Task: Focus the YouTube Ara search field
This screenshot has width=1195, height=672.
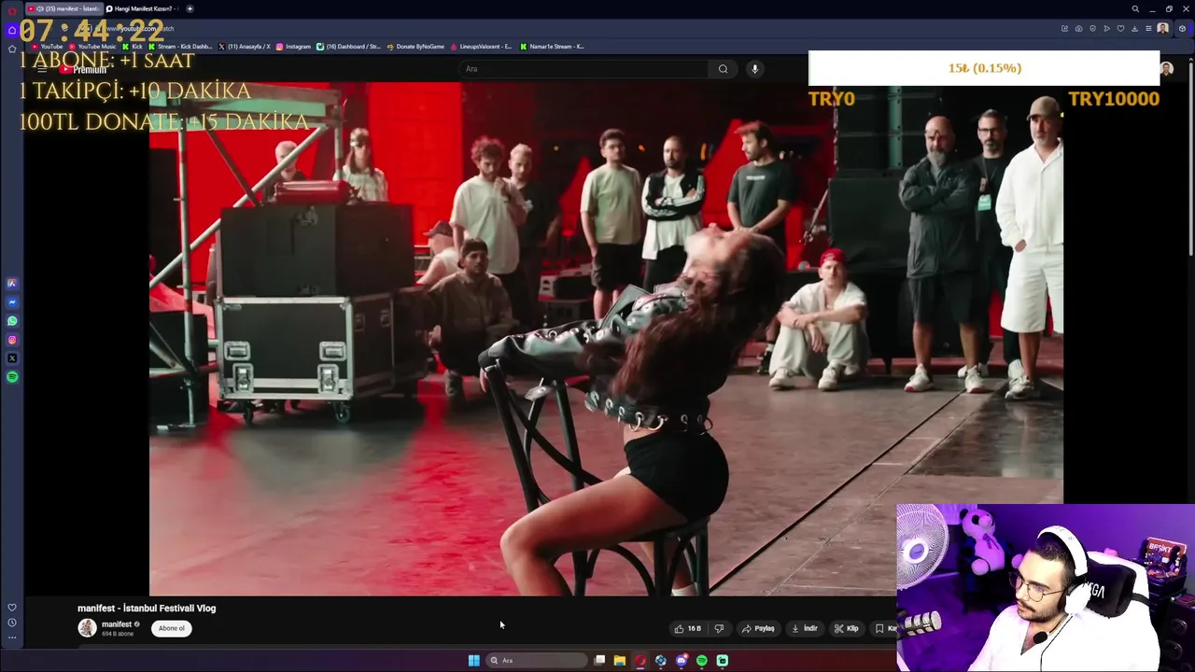Action: pyautogui.click(x=583, y=69)
